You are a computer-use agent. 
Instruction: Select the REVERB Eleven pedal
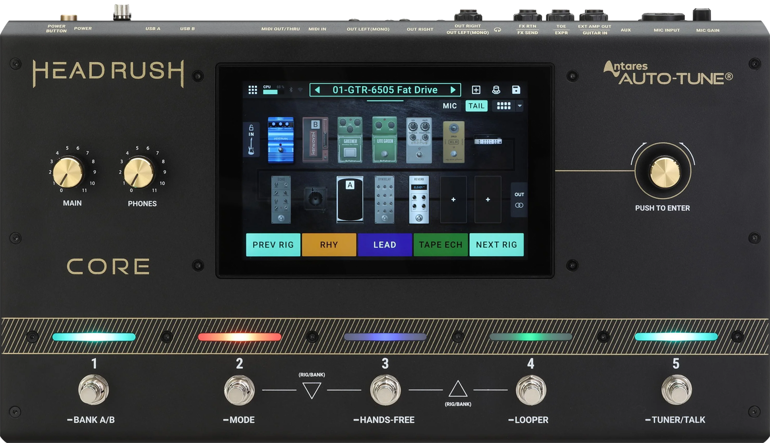pyautogui.click(x=419, y=199)
